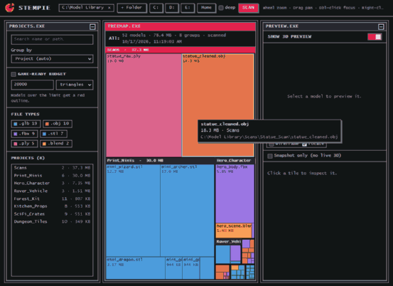Viewport: 393px width, 286px height.
Task: Focus the Search name or path field
Action: pyautogui.click(x=52, y=39)
